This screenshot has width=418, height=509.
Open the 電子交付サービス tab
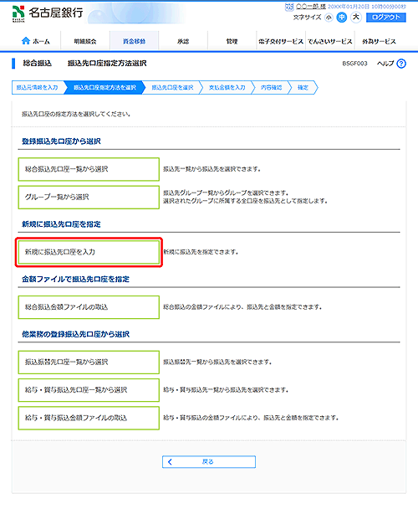281,41
